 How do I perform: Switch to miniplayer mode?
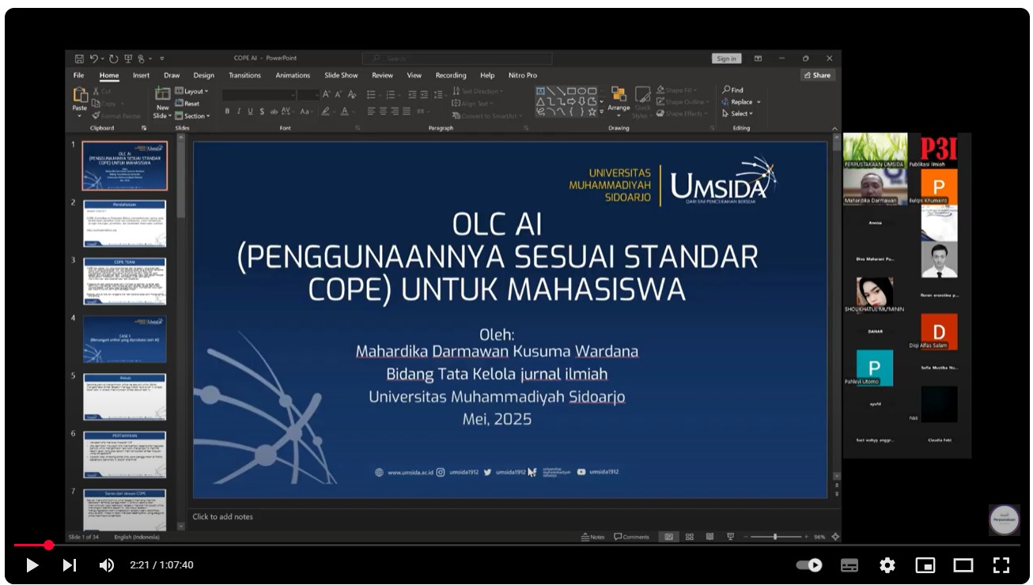tap(925, 565)
